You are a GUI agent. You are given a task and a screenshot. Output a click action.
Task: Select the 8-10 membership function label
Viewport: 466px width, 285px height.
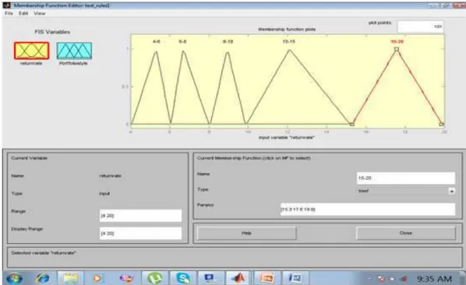pos(228,41)
